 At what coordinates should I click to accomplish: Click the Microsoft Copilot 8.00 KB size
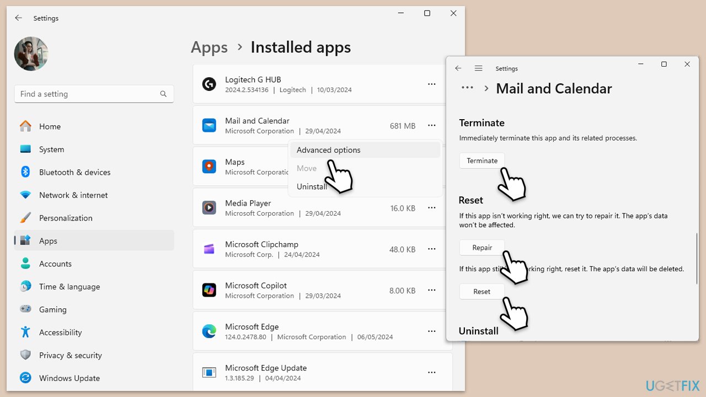(402, 291)
